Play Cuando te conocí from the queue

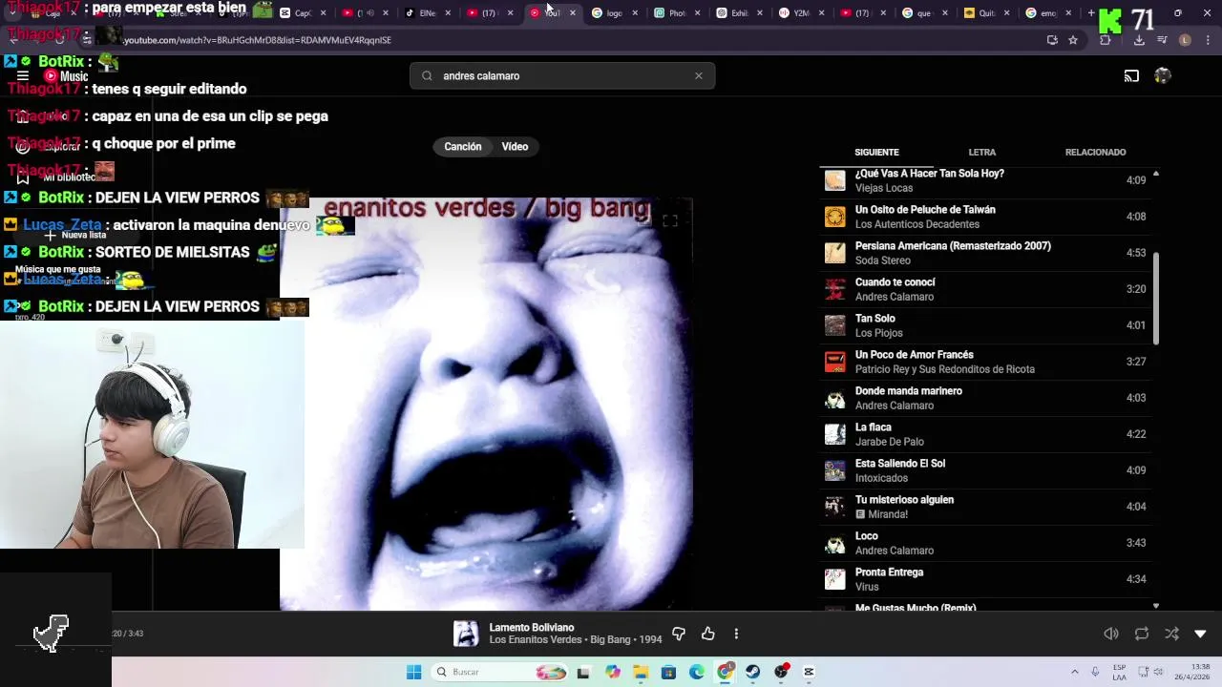click(984, 289)
